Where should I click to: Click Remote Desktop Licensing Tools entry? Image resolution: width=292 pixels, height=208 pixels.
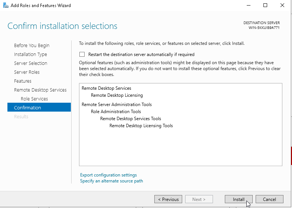[x=141, y=126]
